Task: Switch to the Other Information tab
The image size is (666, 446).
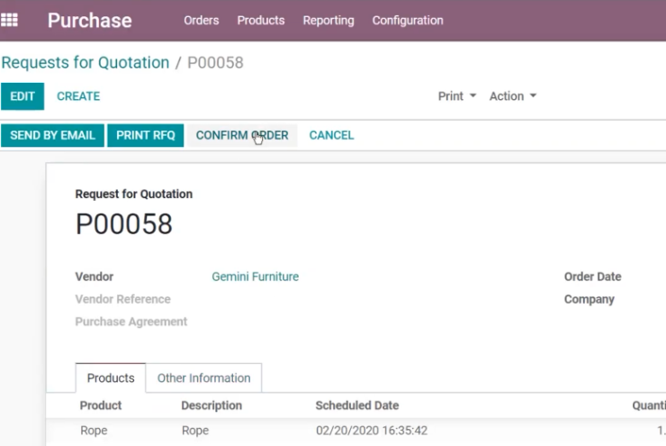Action: click(204, 378)
